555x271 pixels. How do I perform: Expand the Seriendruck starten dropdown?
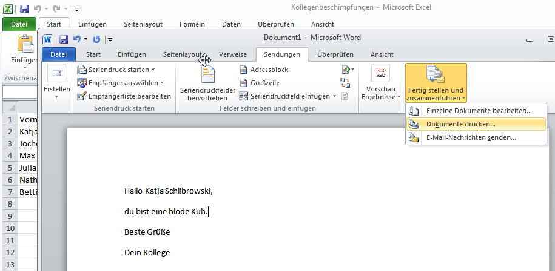tap(153, 70)
